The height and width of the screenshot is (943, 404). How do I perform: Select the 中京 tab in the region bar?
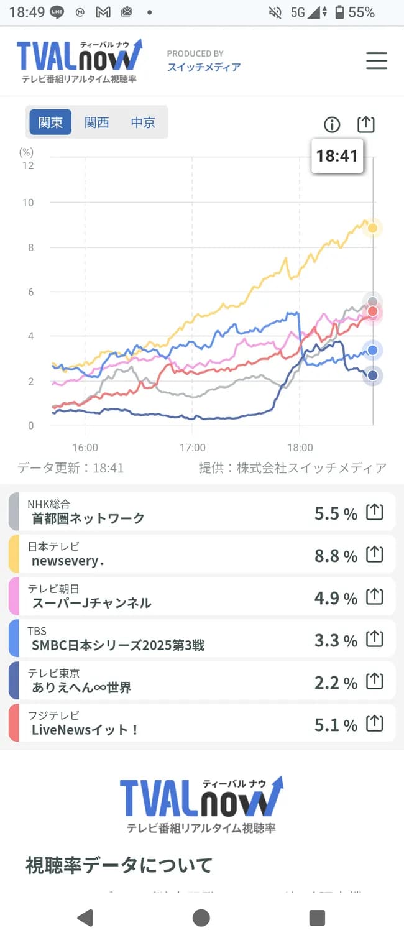(143, 122)
